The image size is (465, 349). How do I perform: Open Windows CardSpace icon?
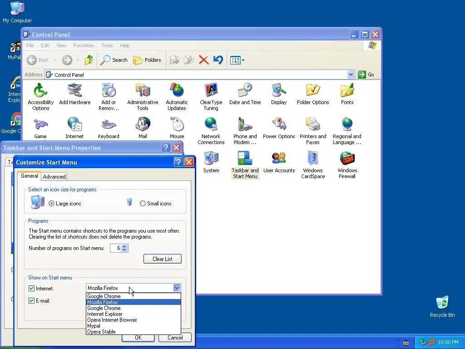tap(313, 165)
